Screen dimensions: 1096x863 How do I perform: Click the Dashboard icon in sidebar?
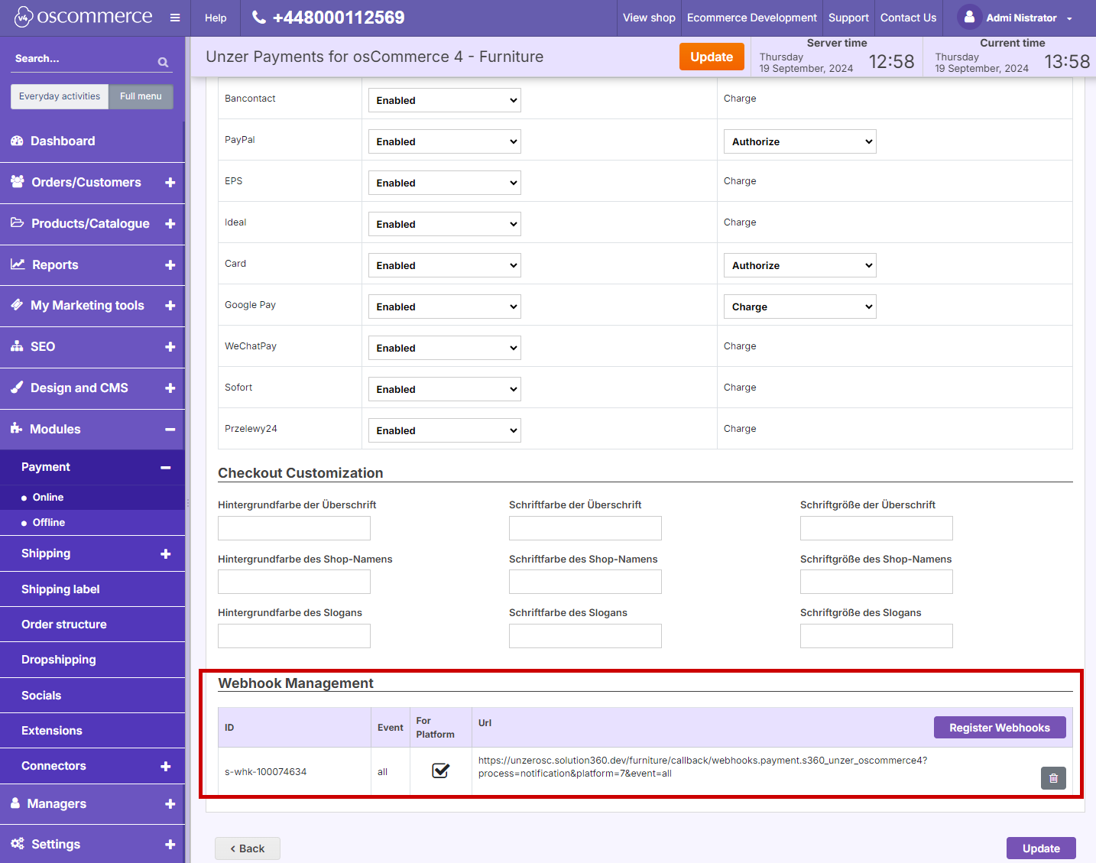click(17, 141)
